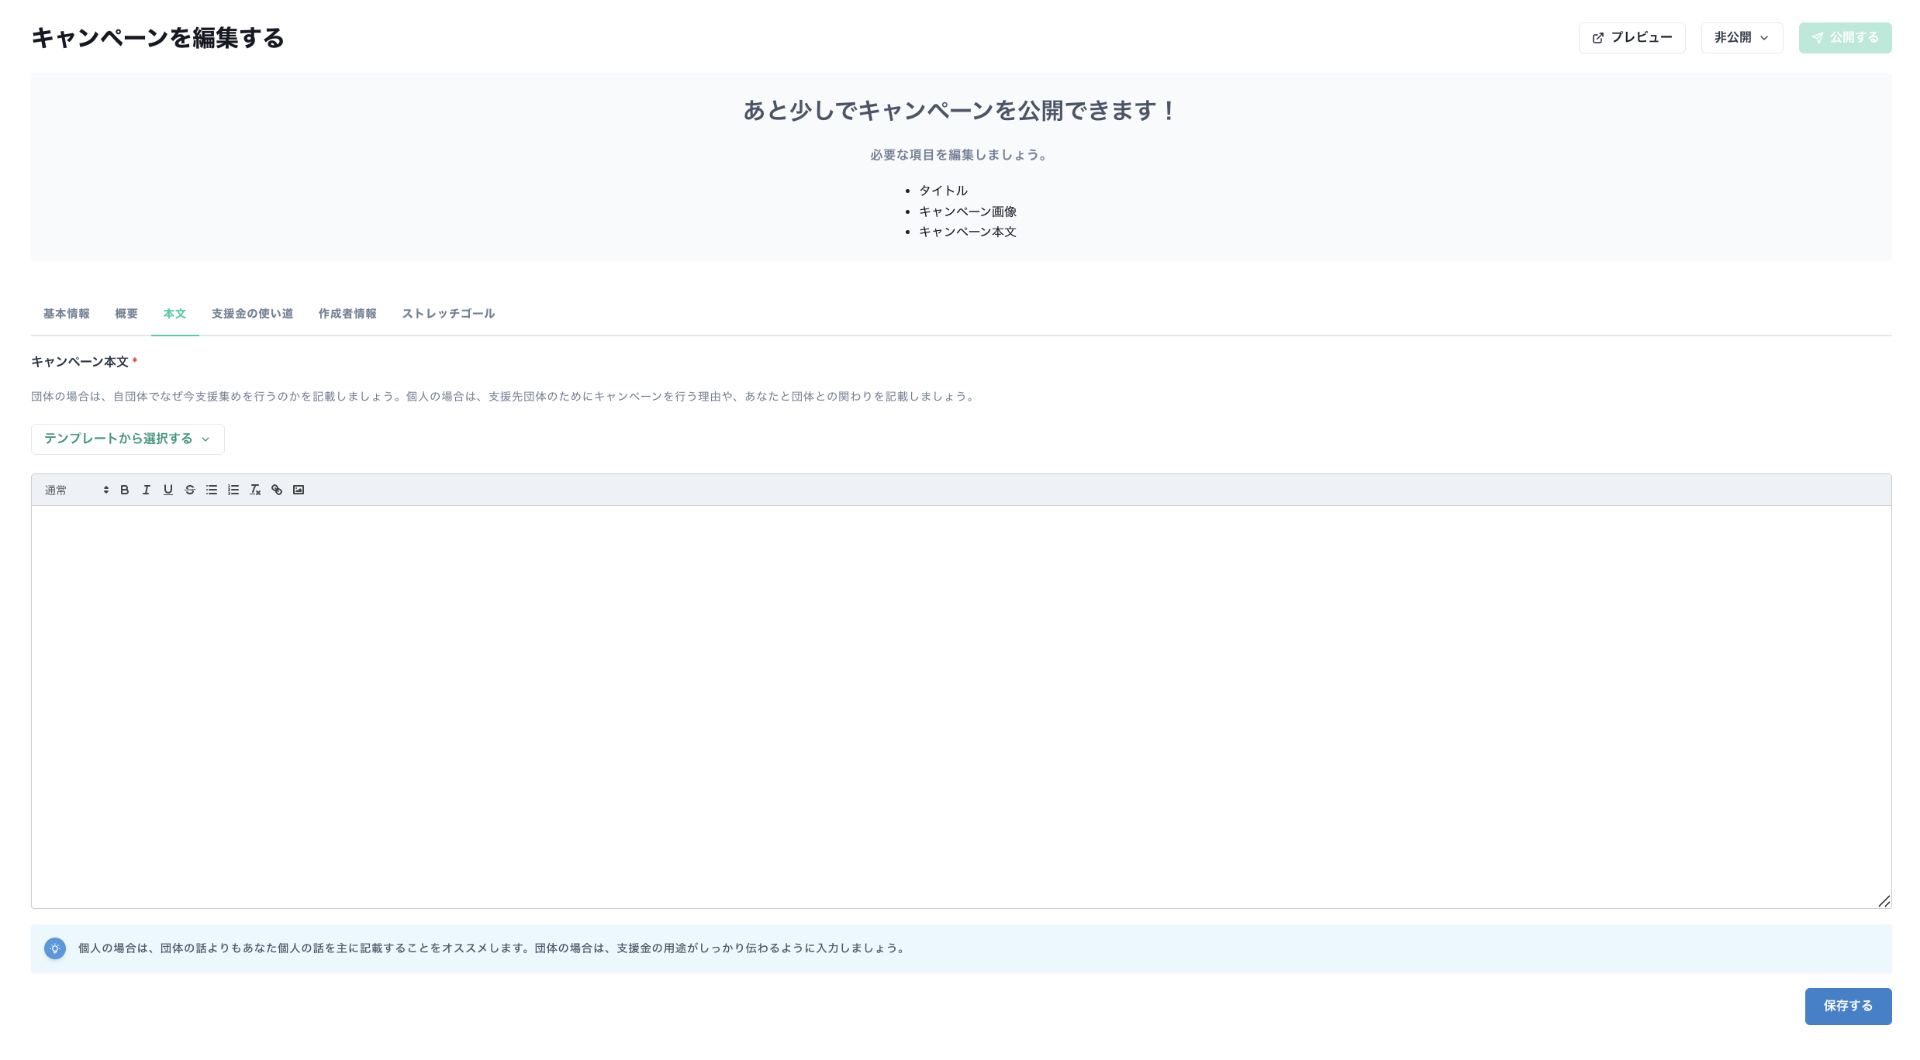
Task: Insert a bulleted list
Action: point(211,490)
